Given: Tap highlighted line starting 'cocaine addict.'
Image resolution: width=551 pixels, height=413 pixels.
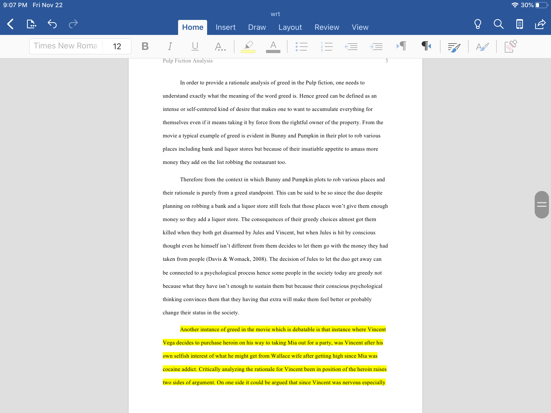Looking at the screenshot, I should click(x=275, y=369).
